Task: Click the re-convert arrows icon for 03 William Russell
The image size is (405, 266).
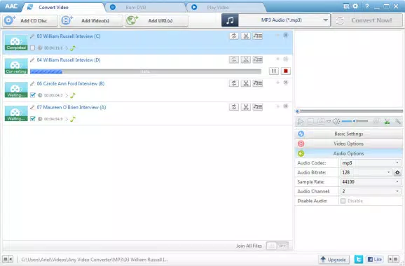Action: coord(234,36)
